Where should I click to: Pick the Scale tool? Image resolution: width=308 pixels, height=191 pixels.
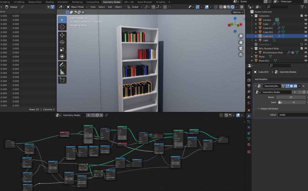(62, 49)
